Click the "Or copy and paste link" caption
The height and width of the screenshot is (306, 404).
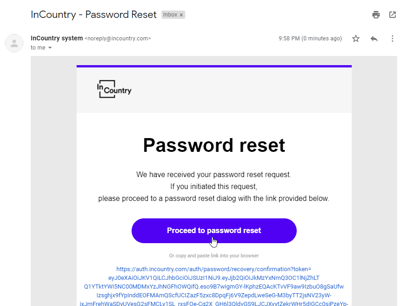click(x=214, y=256)
